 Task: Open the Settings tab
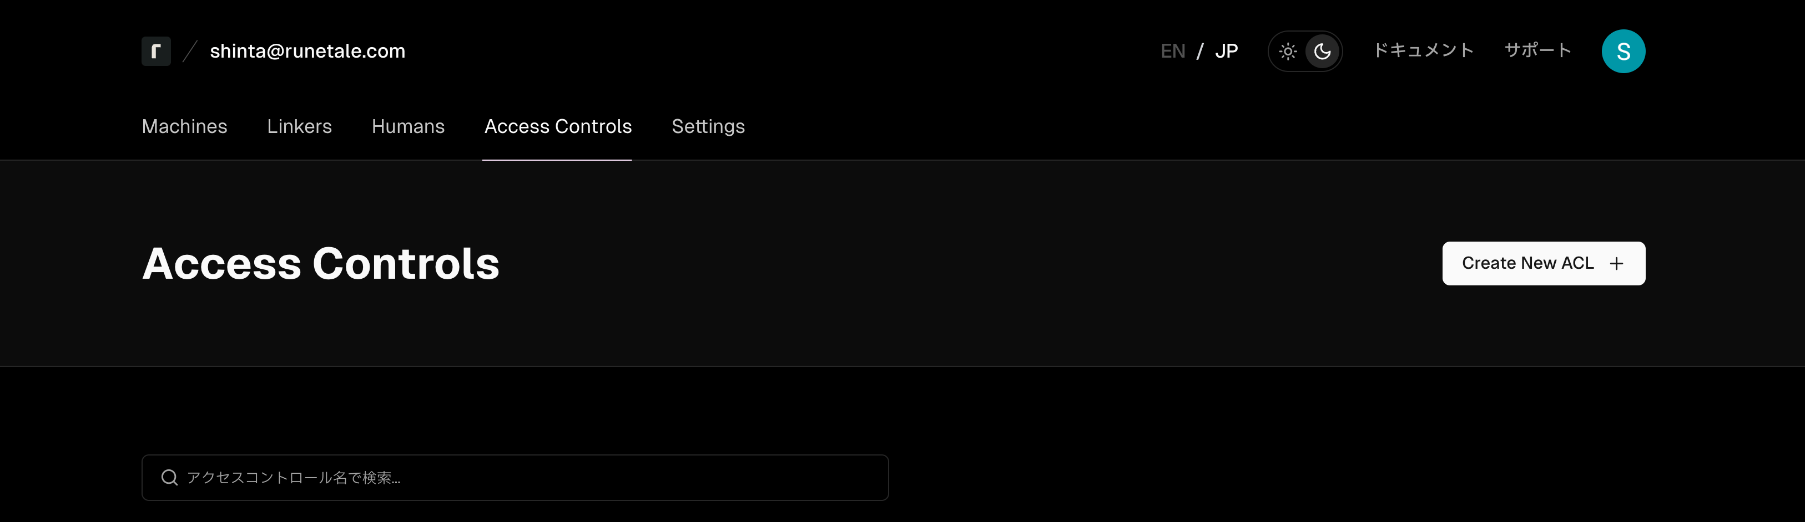point(708,126)
